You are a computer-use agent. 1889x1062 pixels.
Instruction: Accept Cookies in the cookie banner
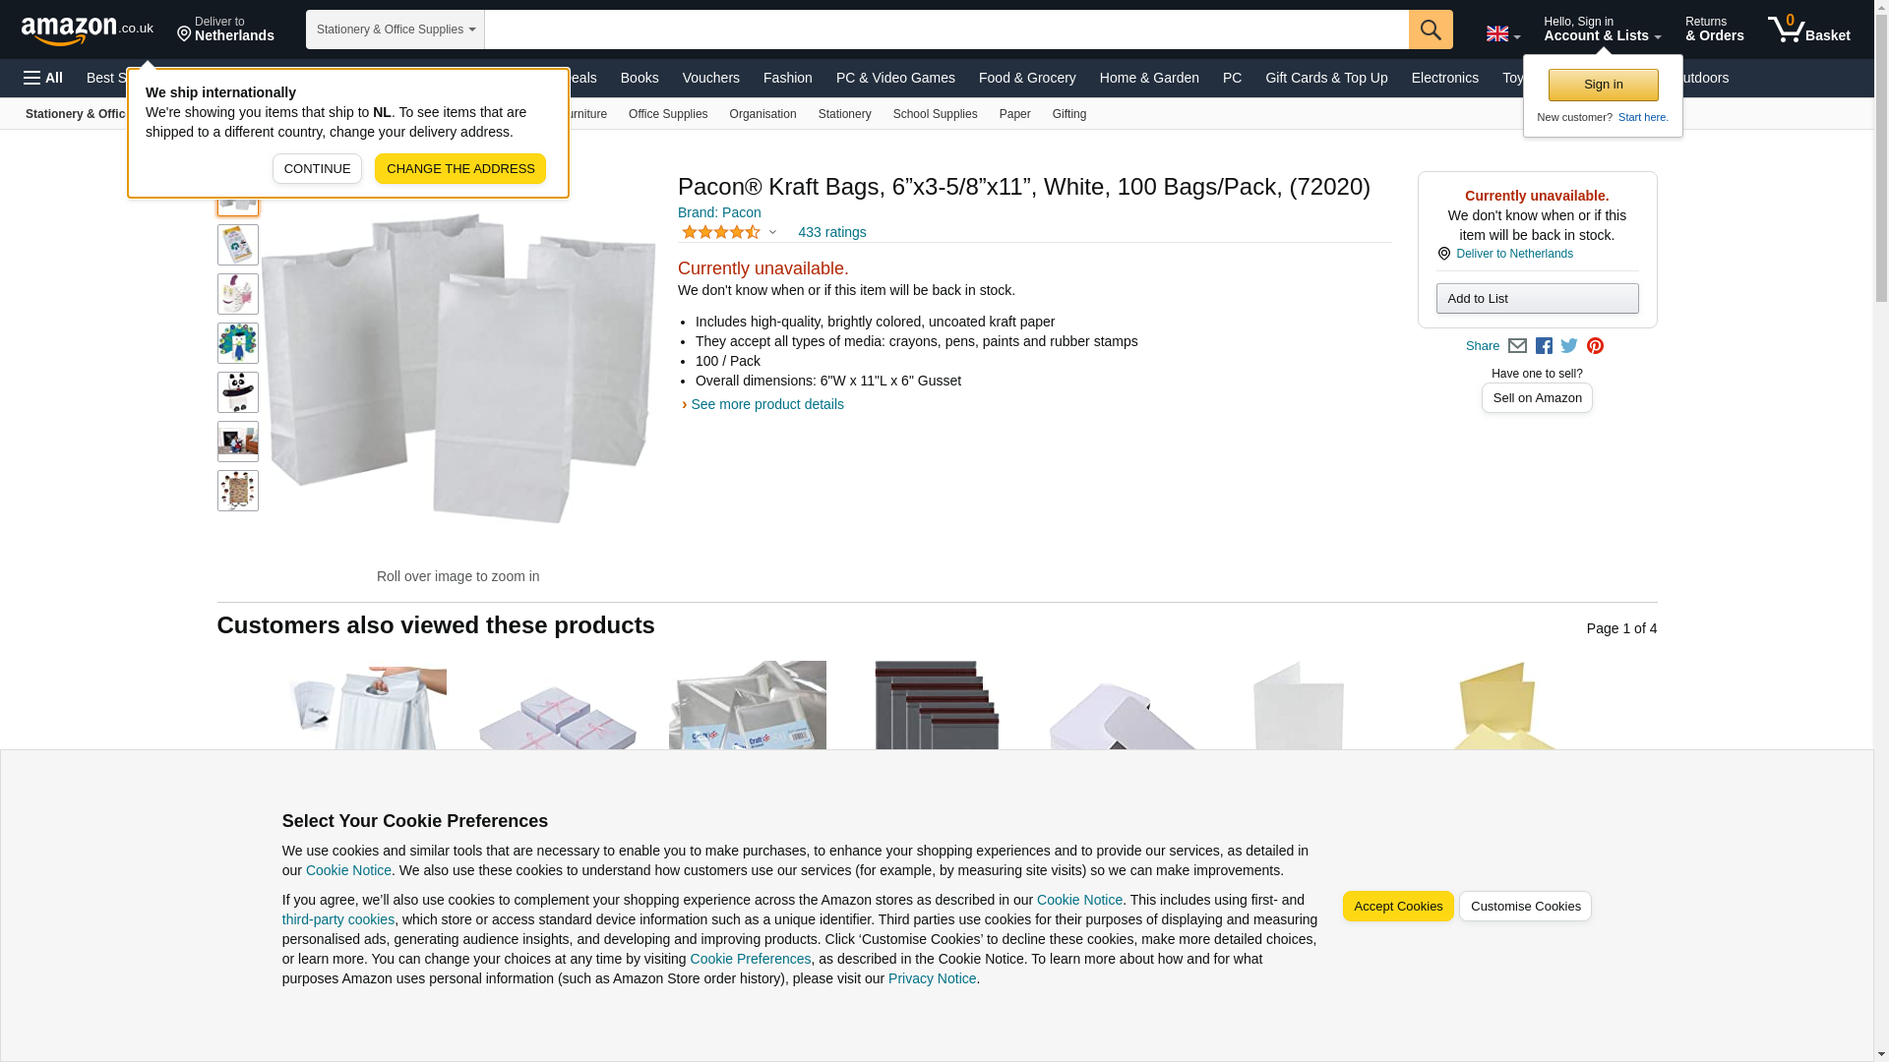tap(1398, 907)
